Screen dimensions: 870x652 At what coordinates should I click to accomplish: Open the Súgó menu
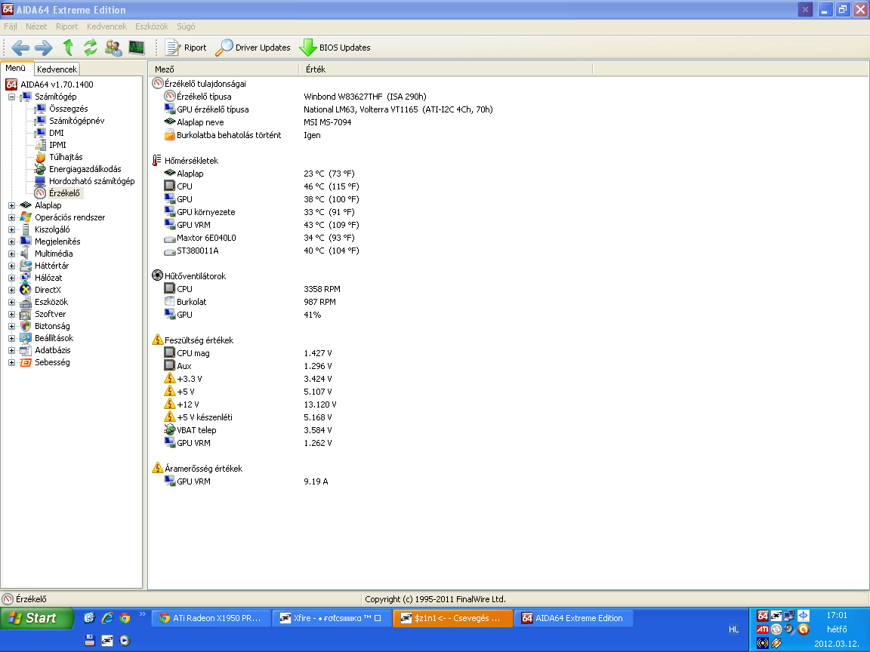coord(186,26)
